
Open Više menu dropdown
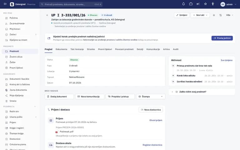[x=230, y=15]
